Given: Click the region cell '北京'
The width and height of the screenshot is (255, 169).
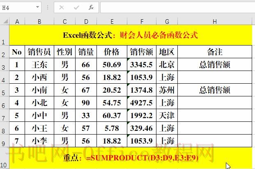Looking at the screenshot, I should coord(167,64).
